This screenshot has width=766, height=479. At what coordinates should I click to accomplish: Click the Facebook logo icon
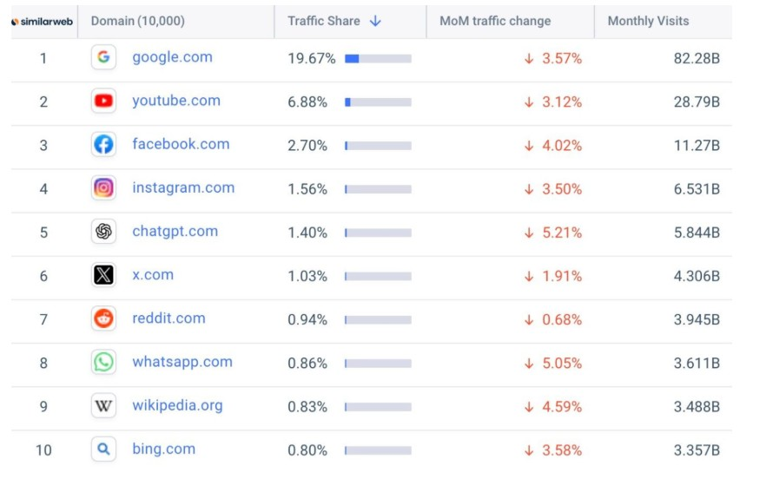(x=103, y=144)
